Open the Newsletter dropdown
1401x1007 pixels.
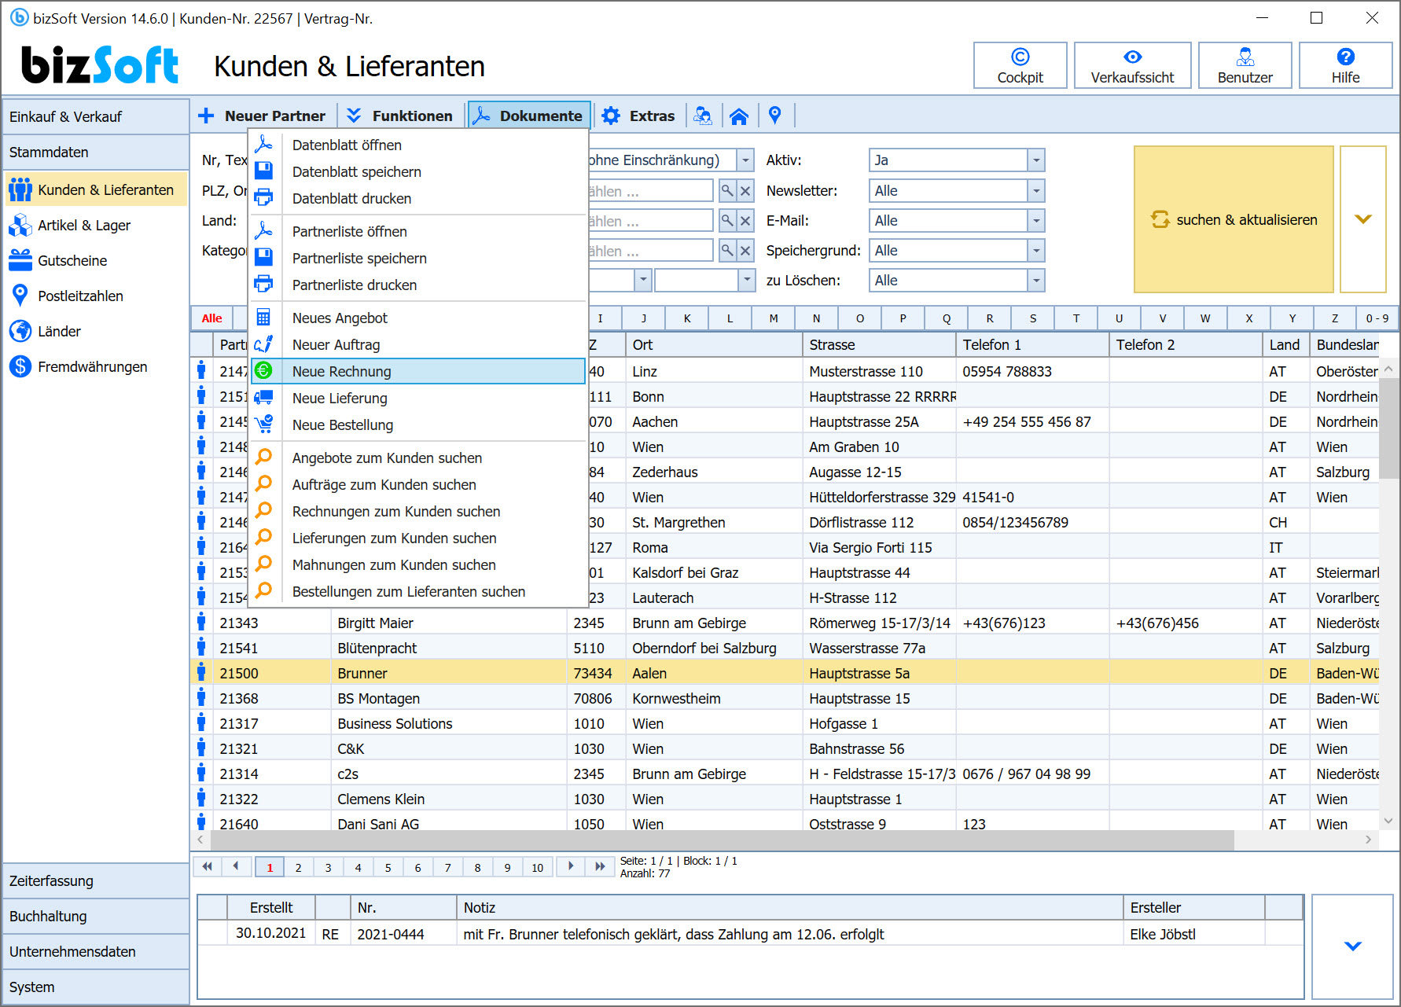[x=1036, y=191]
